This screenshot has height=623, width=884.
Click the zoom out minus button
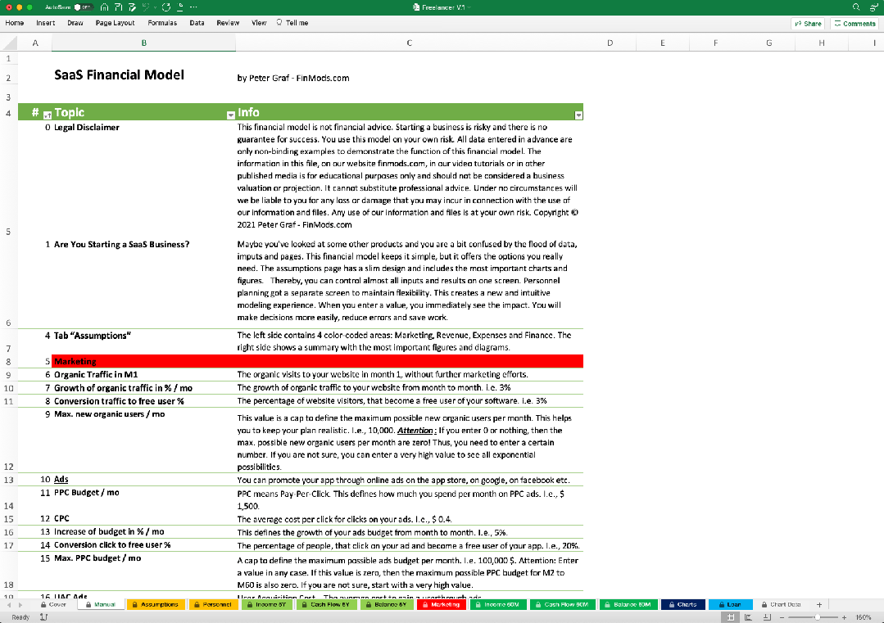click(x=782, y=617)
